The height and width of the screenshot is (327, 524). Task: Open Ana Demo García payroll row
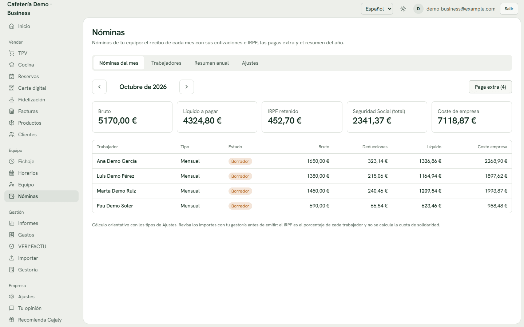pos(302,161)
